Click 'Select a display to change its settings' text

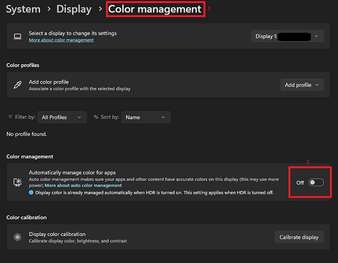[x=73, y=33]
